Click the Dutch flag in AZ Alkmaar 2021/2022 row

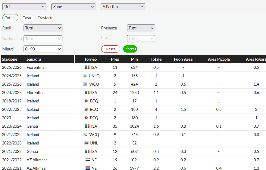click(88, 160)
